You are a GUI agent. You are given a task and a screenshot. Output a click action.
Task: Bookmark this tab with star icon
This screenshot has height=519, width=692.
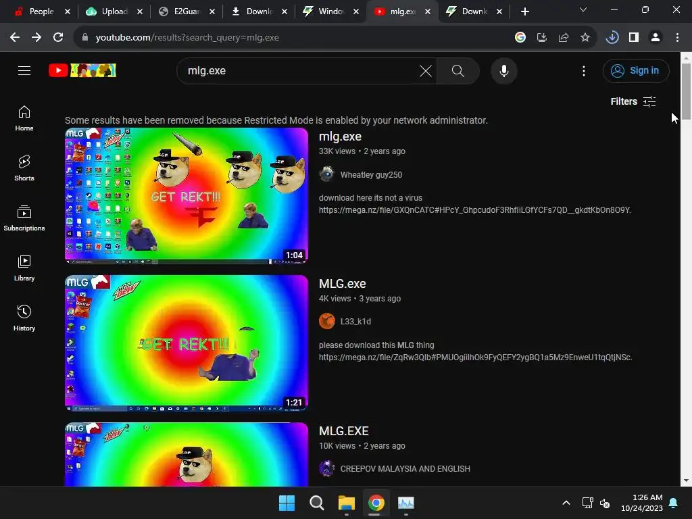[585, 38]
